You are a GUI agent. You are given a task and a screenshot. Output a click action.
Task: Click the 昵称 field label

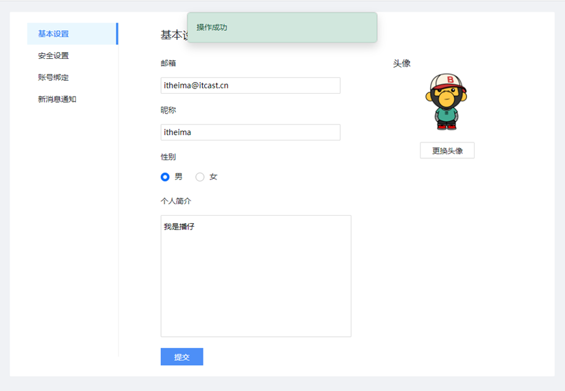tap(168, 110)
